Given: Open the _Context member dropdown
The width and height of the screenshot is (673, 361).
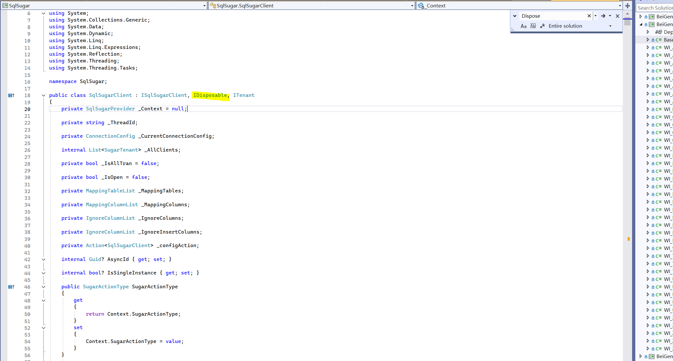Looking at the screenshot, I should point(620,5).
